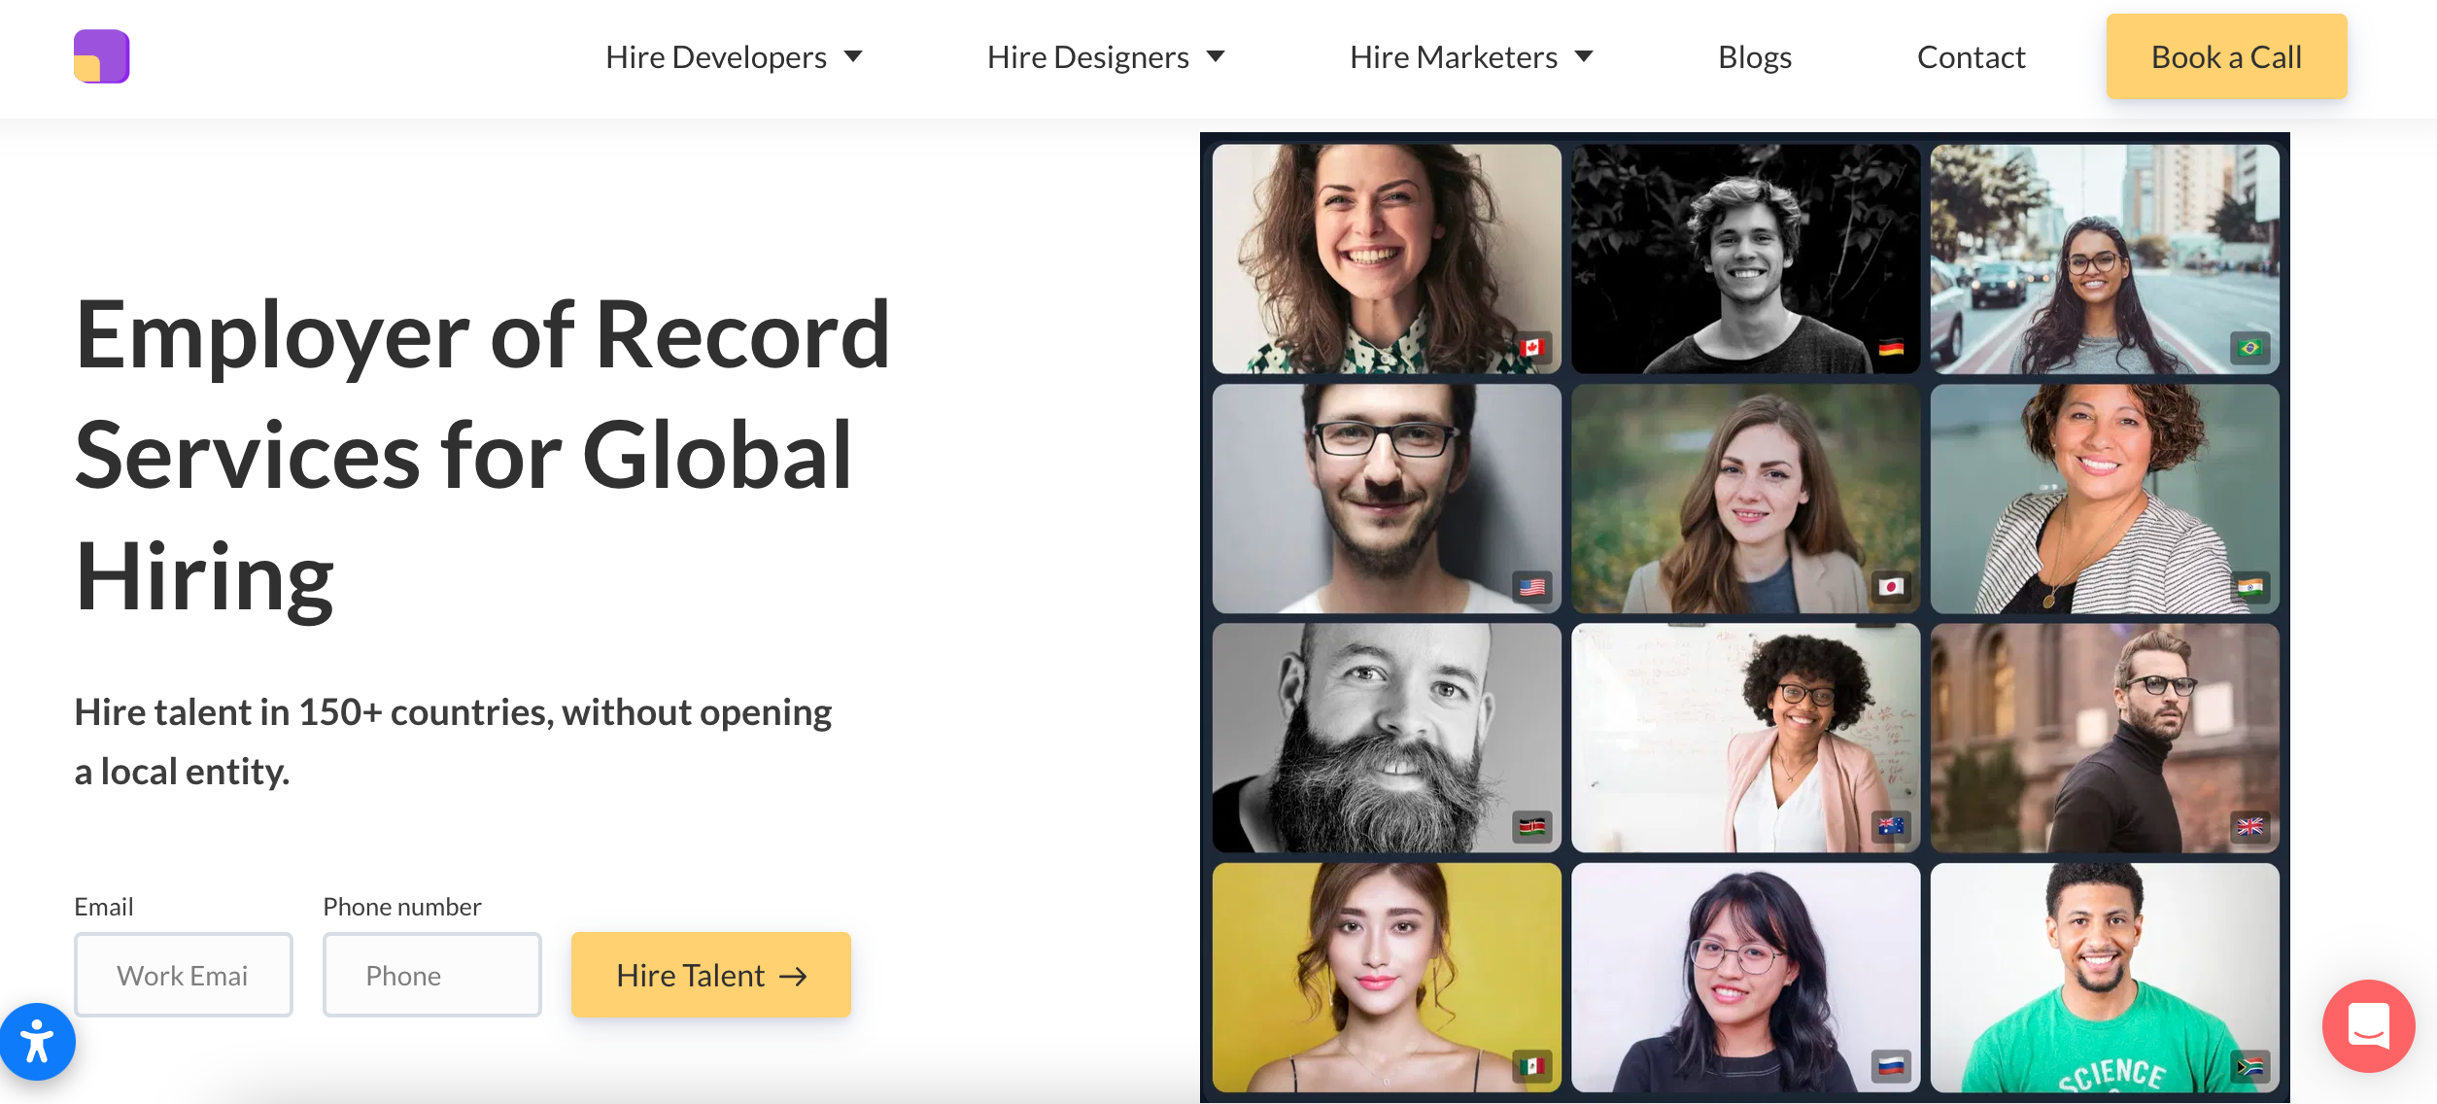
Task: Expand the Hire Marketers dropdown arrow
Action: pos(1584,56)
